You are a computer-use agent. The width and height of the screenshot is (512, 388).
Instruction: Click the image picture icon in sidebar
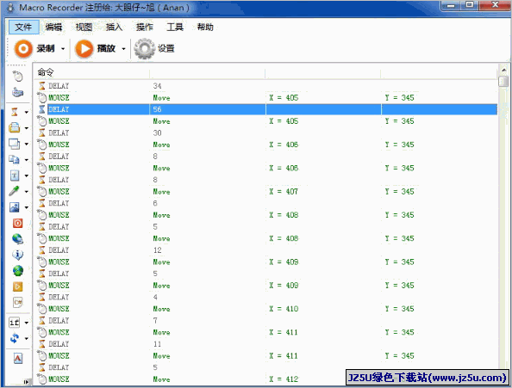click(x=15, y=207)
